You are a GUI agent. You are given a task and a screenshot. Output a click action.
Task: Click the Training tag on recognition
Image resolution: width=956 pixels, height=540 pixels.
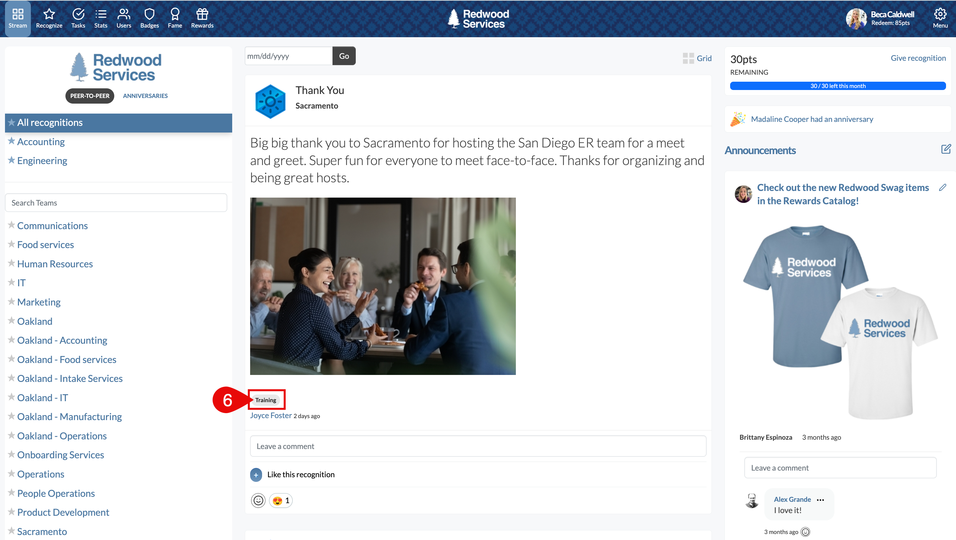tap(265, 400)
